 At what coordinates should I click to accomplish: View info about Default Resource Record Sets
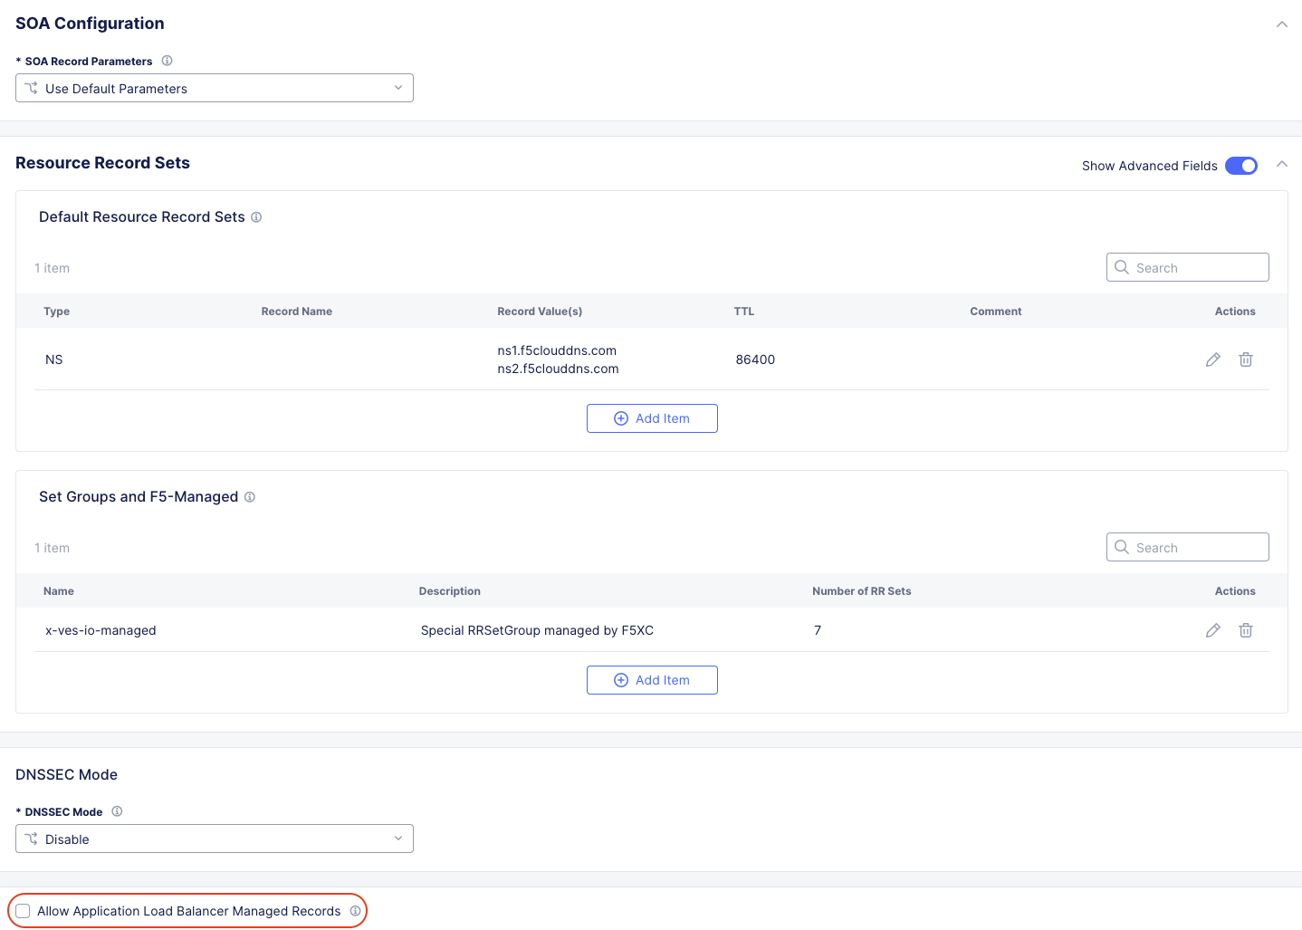pyautogui.click(x=256, y=217)
